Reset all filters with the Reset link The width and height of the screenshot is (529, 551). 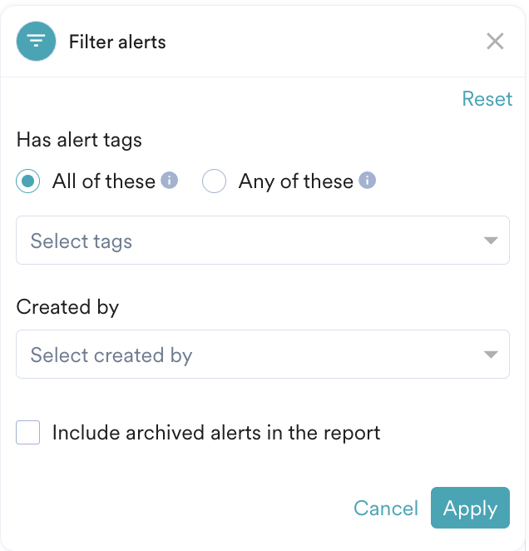coord(487,99)
